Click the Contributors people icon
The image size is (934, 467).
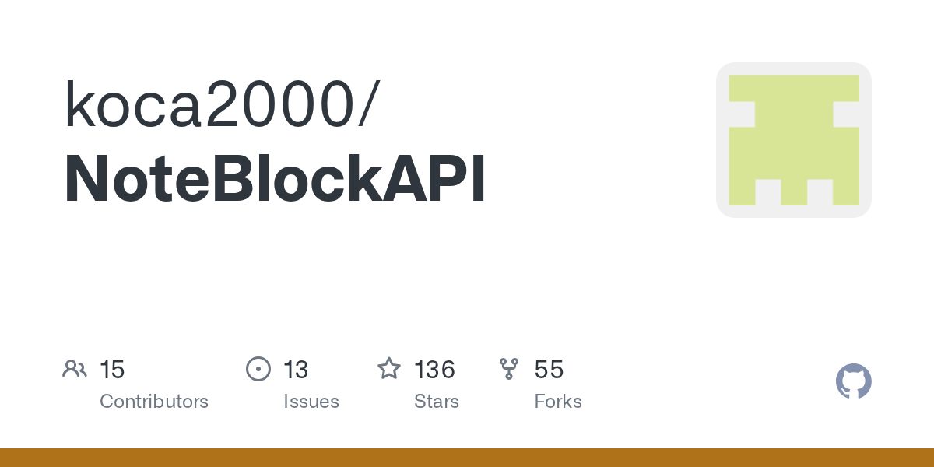[x=75, y=369]
